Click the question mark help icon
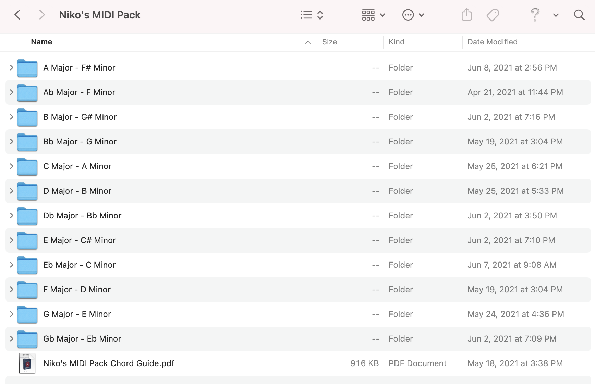 point(535,15)
